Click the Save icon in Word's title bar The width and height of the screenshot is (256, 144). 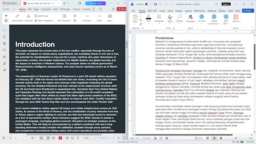tap(155, 4)
